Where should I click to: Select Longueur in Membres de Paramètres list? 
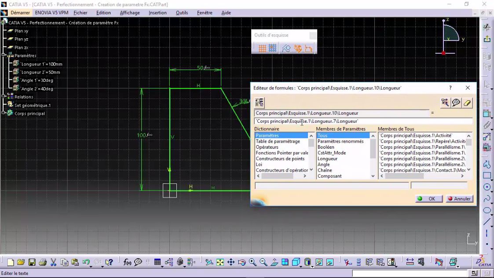pyautogui.click(x=327, y=158)
